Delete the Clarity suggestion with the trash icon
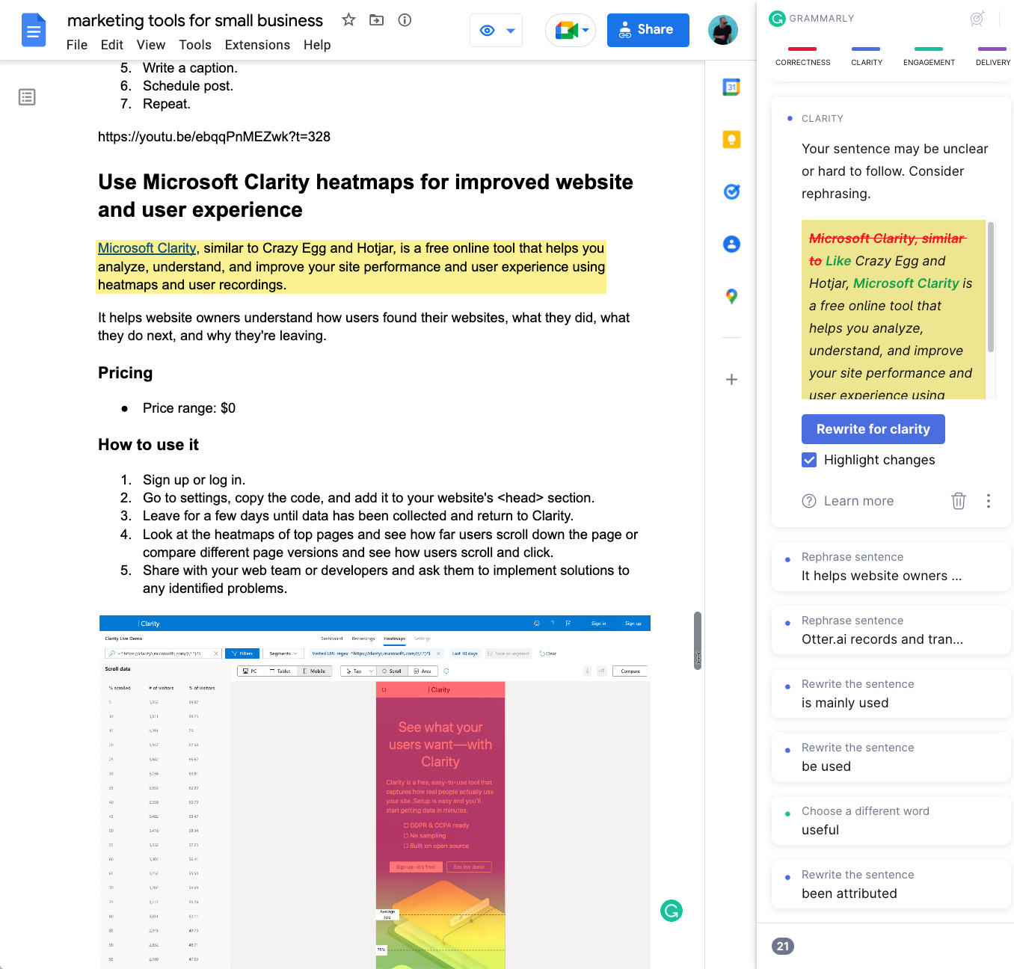 point(959,501)
